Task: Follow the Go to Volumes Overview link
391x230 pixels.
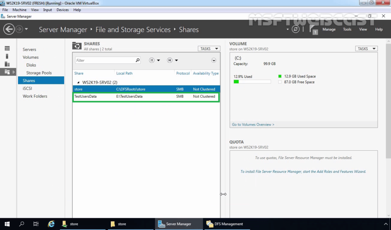Action: (253, 124)
